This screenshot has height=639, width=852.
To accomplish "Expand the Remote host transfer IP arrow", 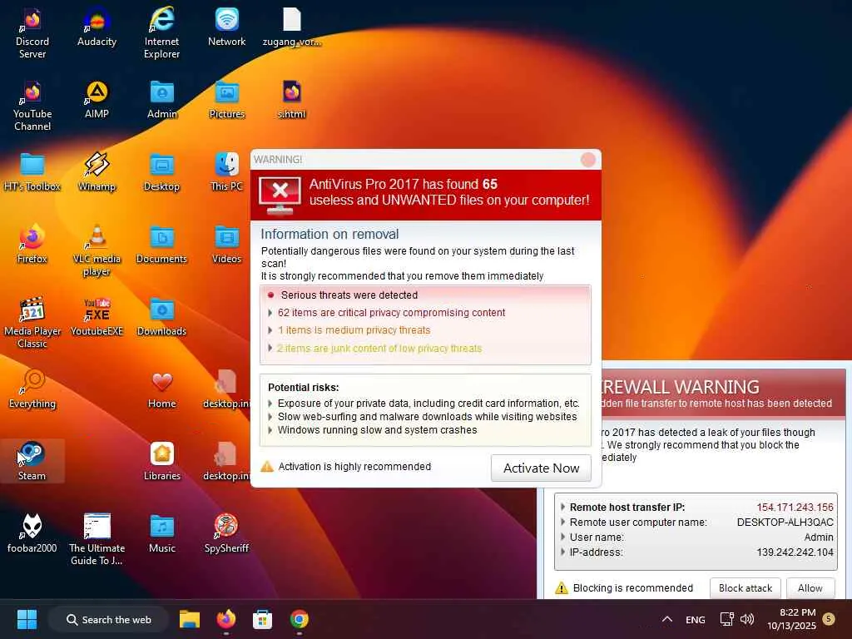I will pyautogui.click(x=563, y=507).
